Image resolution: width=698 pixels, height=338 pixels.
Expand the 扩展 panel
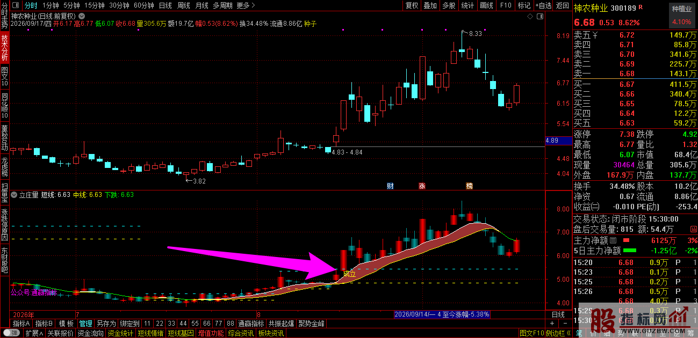34,333
